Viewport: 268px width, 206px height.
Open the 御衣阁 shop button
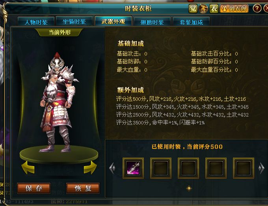click(x=234, y=8)
